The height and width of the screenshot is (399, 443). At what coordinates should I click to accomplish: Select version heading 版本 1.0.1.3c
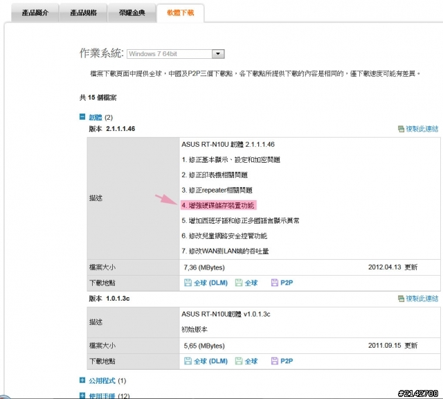109,299
